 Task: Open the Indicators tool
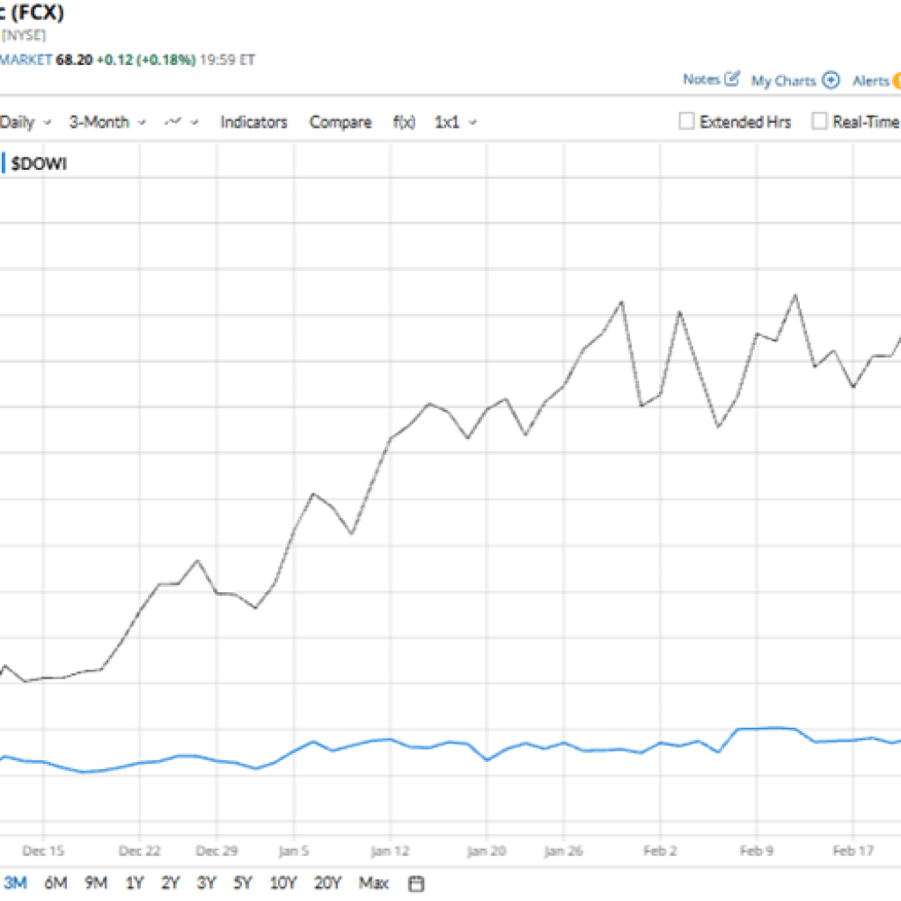point(253,122)
